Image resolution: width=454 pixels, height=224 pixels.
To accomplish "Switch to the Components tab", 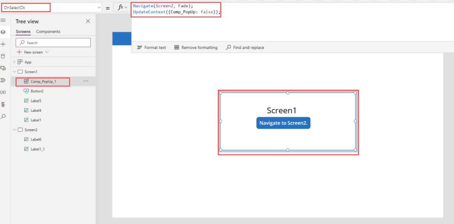I will click(48, 31).
